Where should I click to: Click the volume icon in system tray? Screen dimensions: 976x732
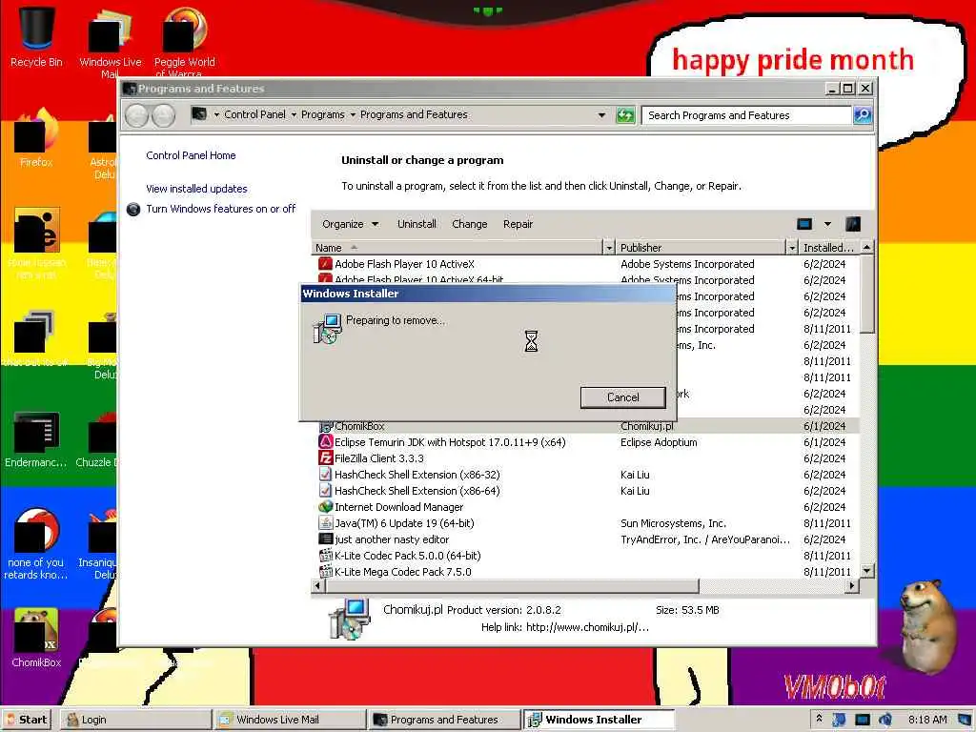tap(884, 720)
